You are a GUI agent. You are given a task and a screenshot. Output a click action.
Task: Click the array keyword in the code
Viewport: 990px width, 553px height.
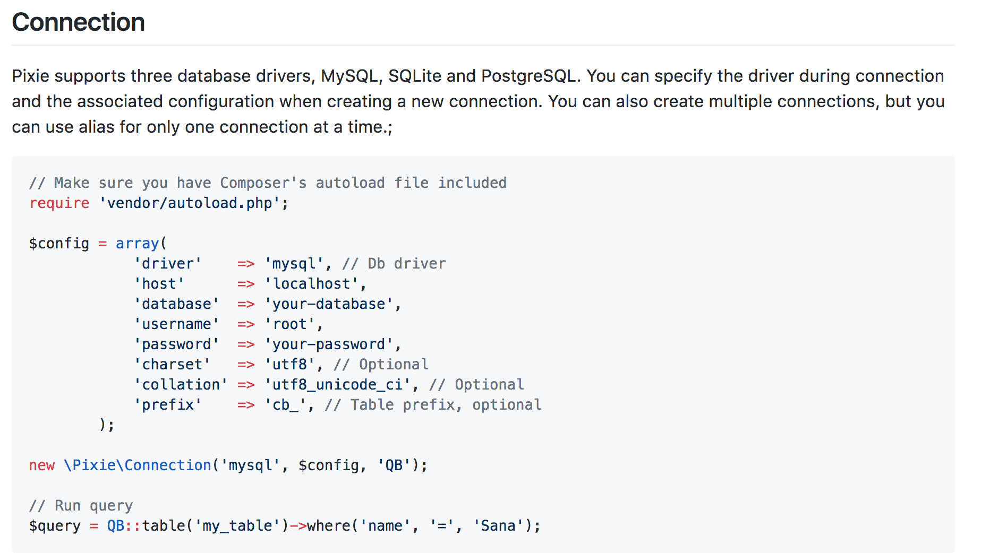click(x=137, y=244)
